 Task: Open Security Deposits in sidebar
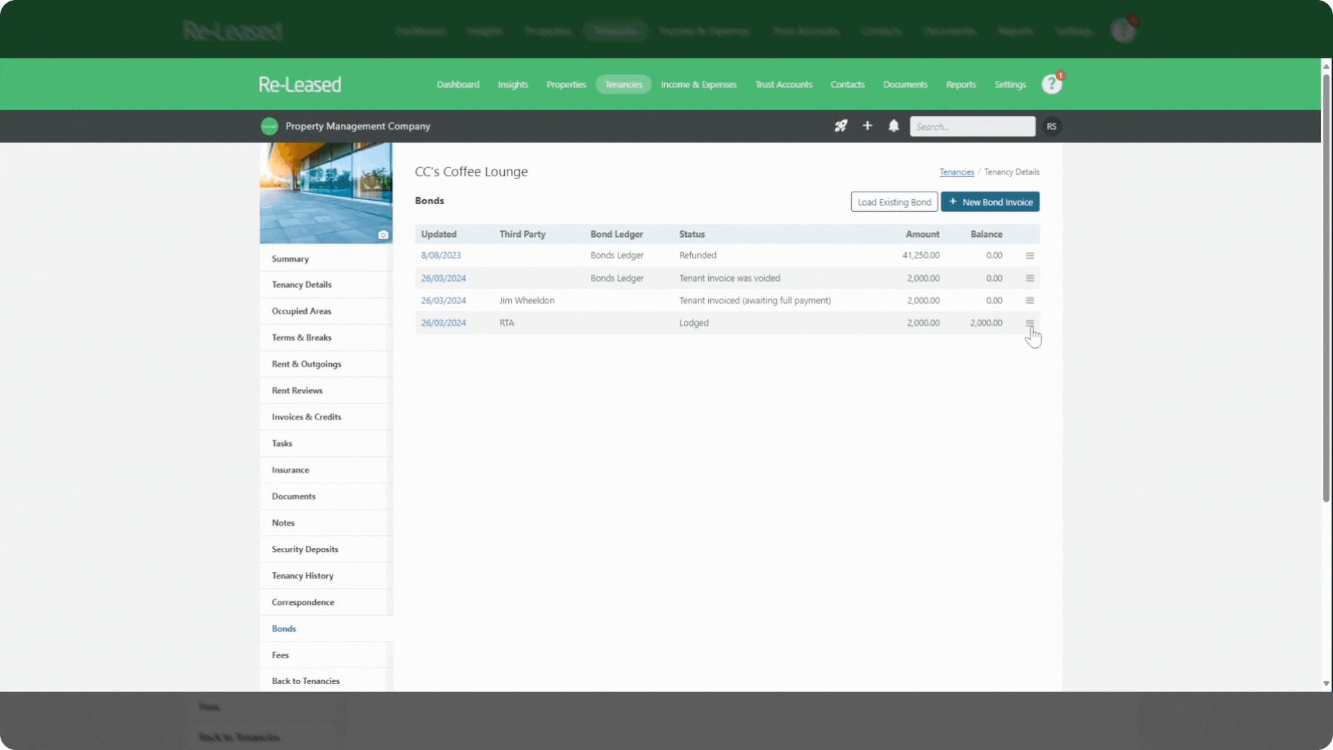pyautogui.click(x=326, y=549)
